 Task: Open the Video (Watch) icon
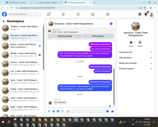[x=78, y=14]
